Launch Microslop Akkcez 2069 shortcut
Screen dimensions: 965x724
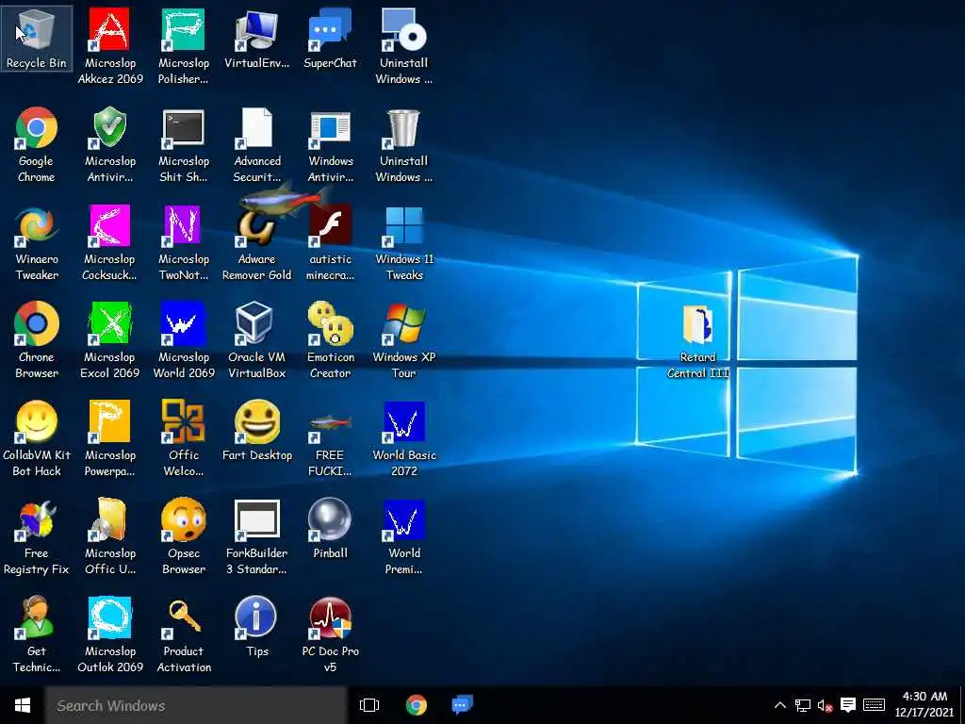tap(109, 46)
